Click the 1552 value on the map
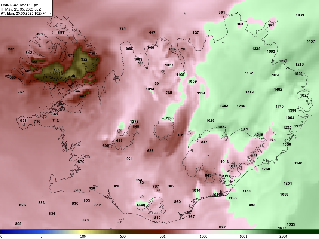Screen dimensions: 319x239 click(x=222, y=127)
